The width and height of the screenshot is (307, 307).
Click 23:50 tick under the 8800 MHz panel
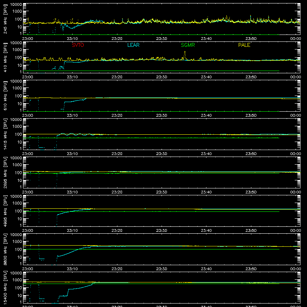pyautogui.click(x=251, y=269)
